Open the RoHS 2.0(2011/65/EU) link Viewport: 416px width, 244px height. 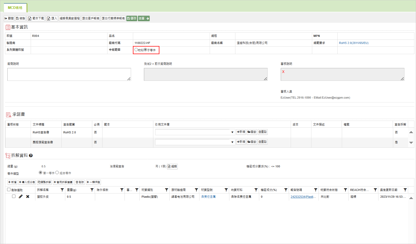(x=354, y=43)
